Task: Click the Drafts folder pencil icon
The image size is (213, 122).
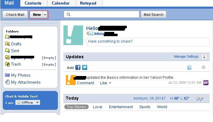Action: coord(7,44)
